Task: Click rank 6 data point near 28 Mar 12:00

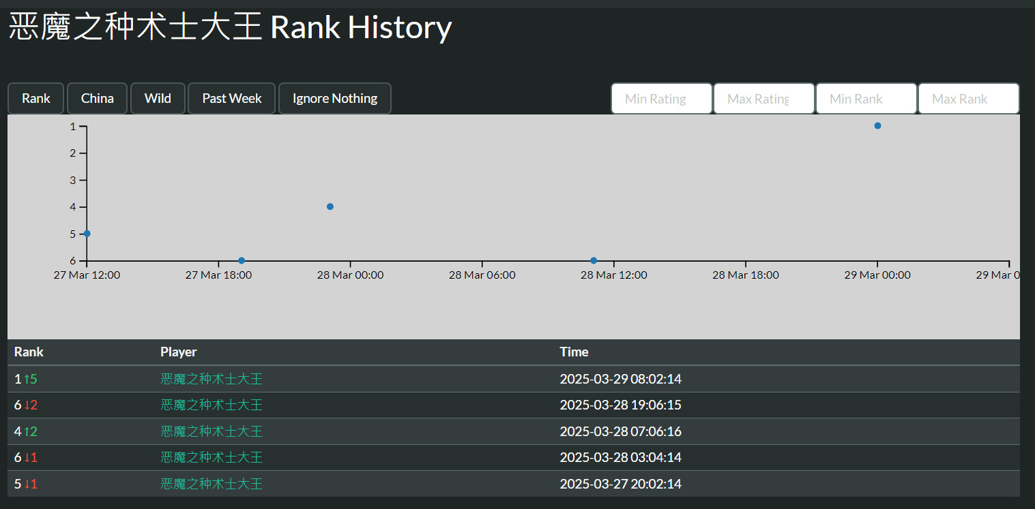Action: click(594, 260)
